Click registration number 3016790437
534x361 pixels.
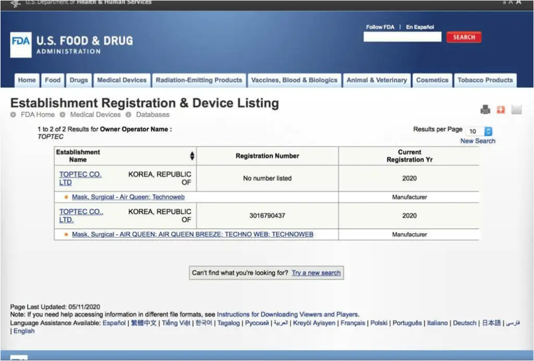click(268, 216)
